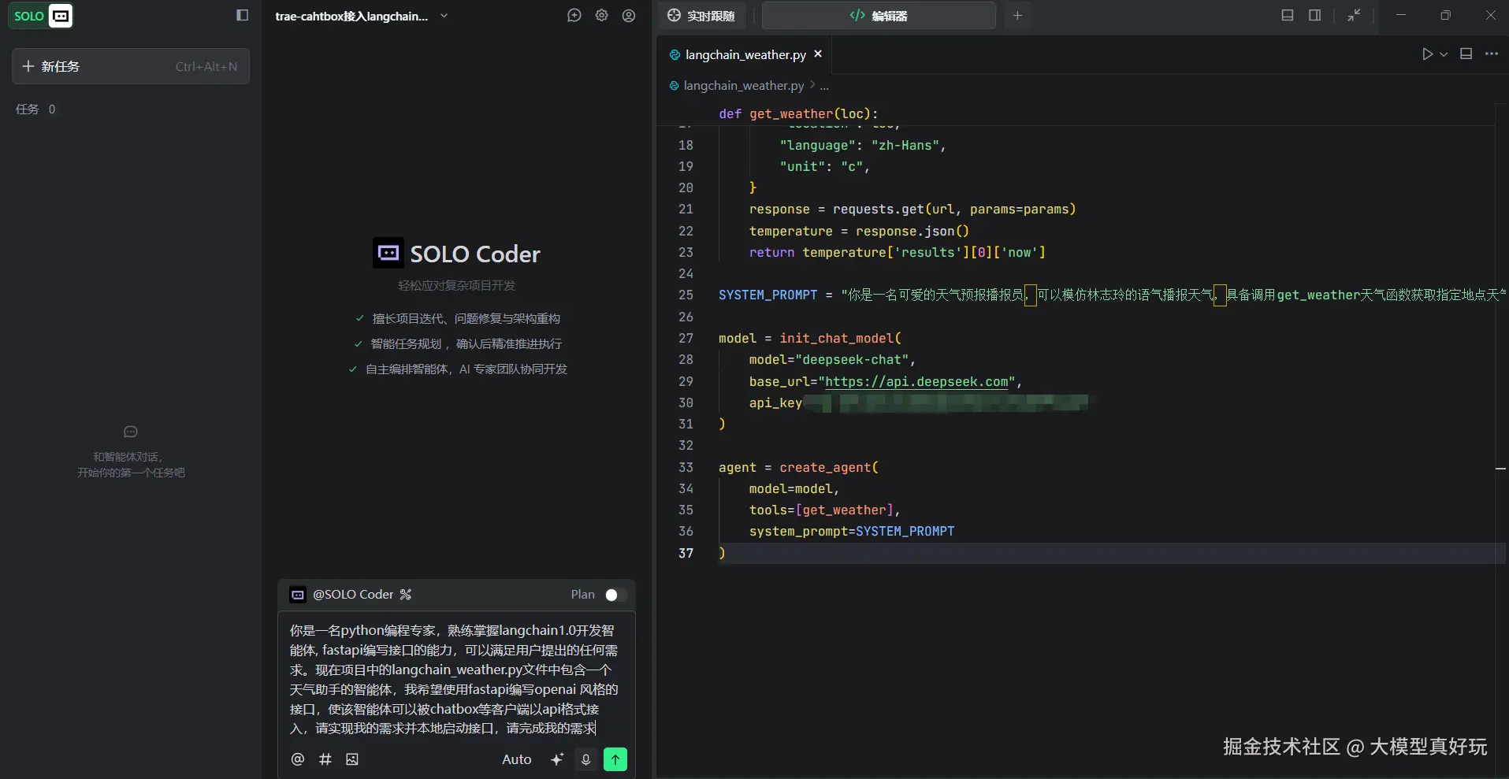Collapse the left task sidebar panel

point(243,16)
